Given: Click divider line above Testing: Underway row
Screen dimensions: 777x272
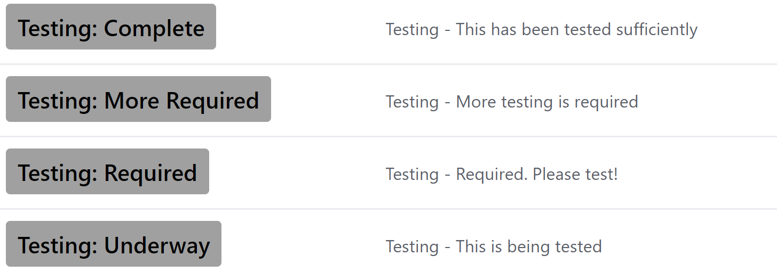Looking at the screenshot, I should click(x=388, y=209).
